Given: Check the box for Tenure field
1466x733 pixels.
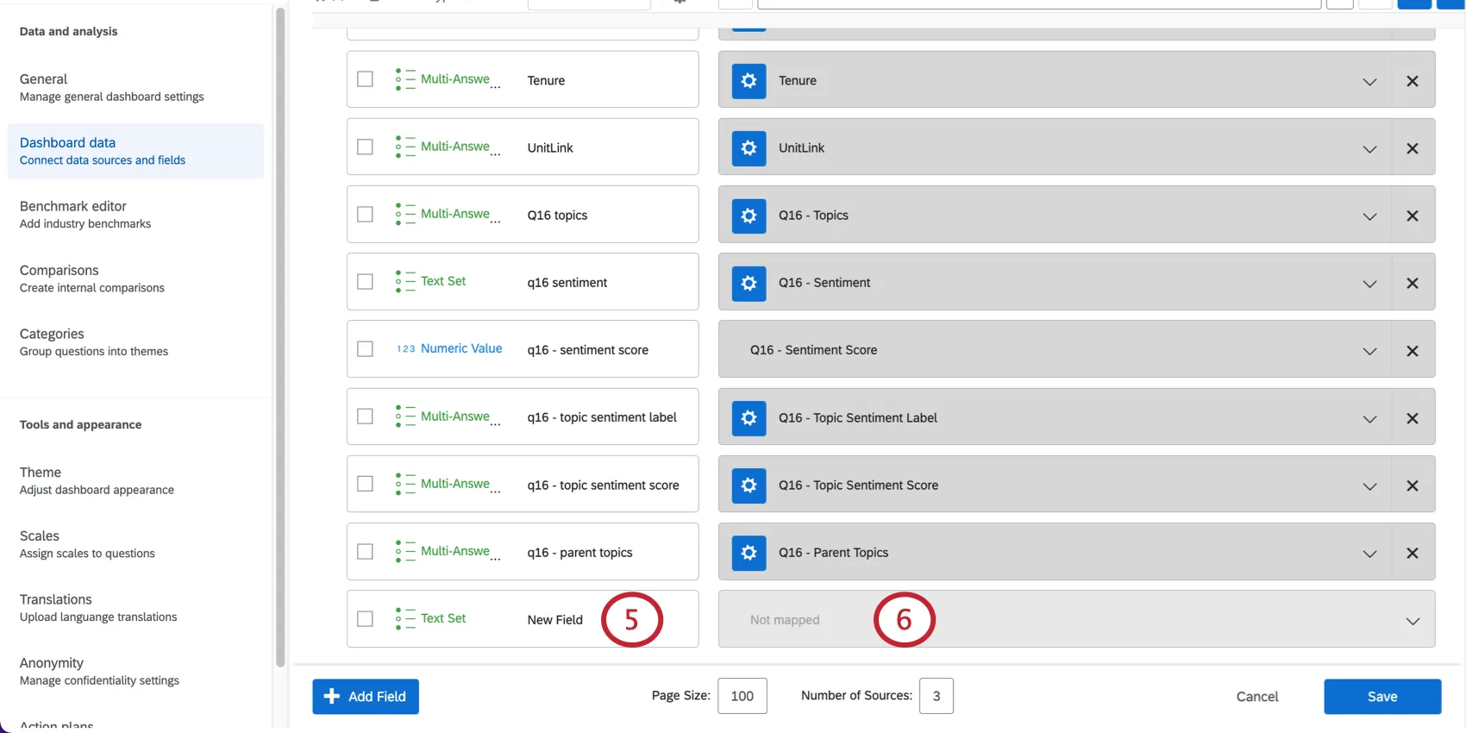Looking at the screenshot, I should tap(366, 79).
